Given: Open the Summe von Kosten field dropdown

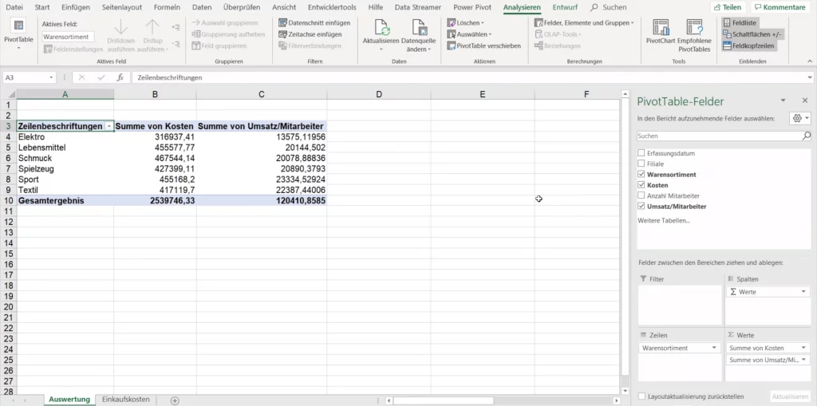Looking at the screenshot, I should (803, 348).
